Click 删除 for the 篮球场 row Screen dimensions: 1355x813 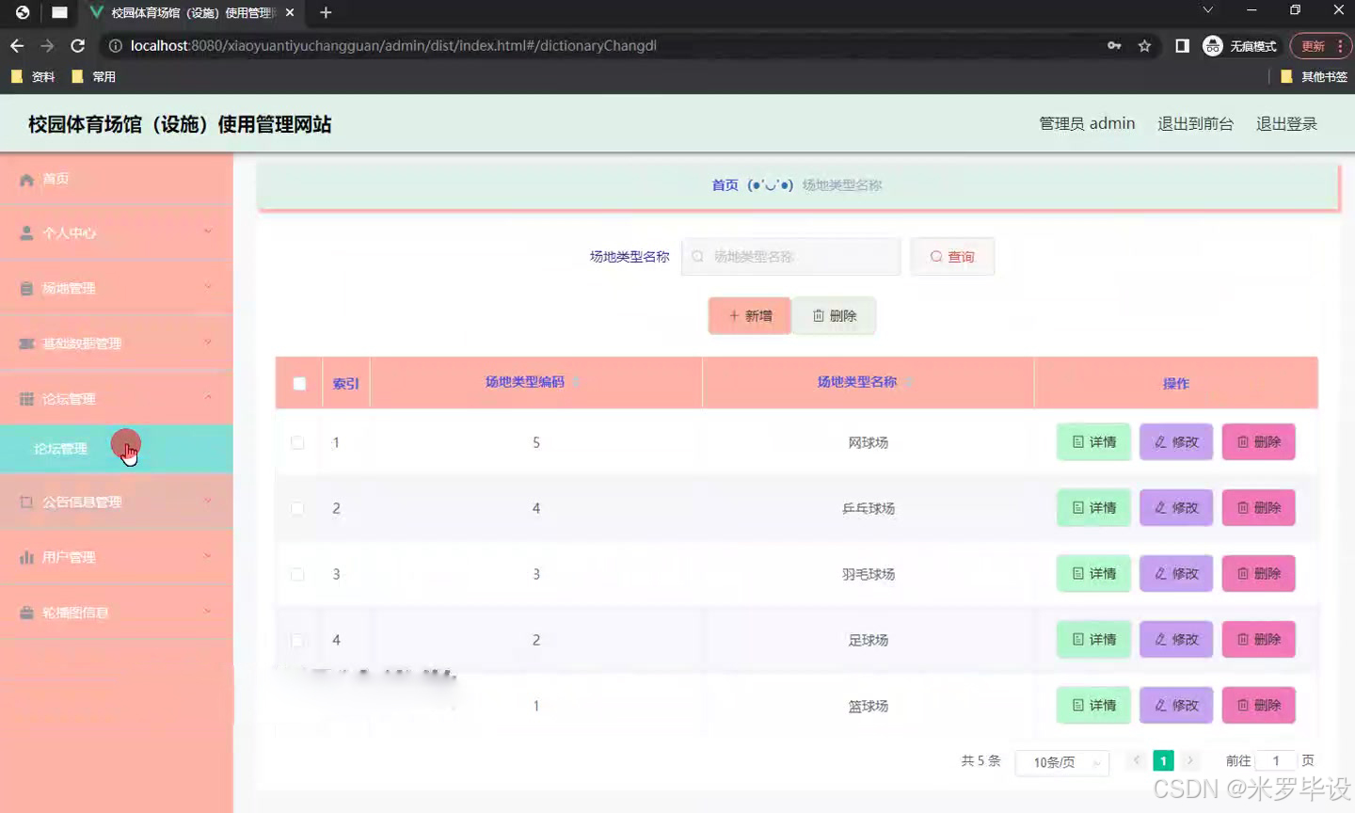coord(1259,706)
